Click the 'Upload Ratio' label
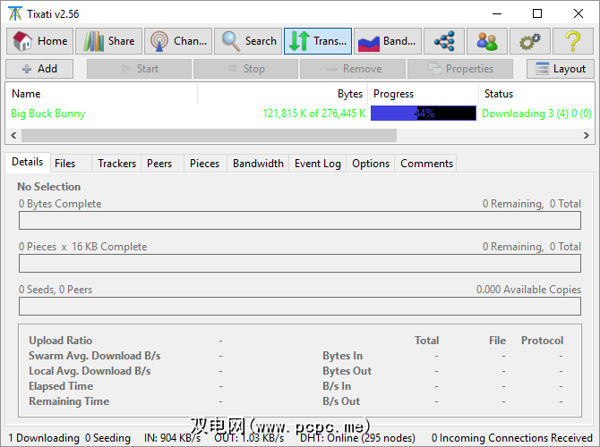This screenshot has width=600, height=447. (61, 341)
